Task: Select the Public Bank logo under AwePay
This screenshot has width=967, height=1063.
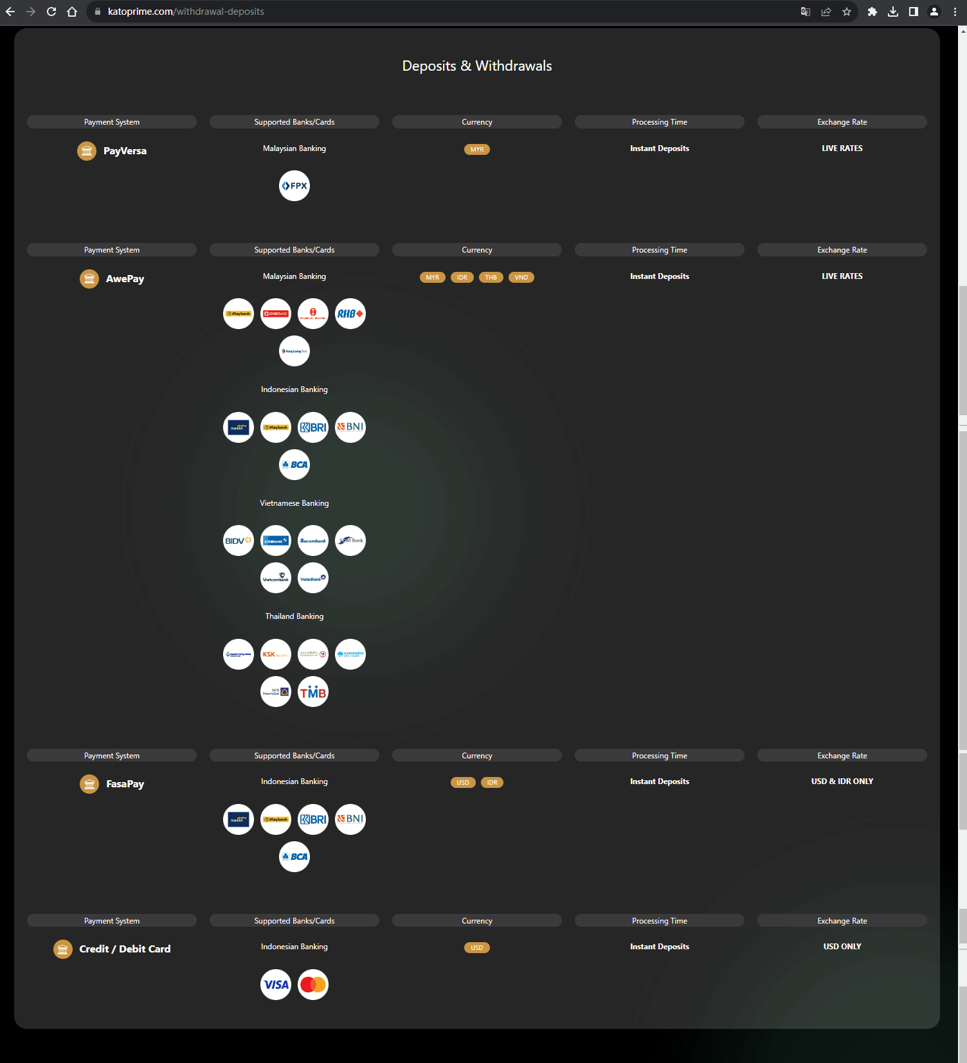Action: (313, 314)
